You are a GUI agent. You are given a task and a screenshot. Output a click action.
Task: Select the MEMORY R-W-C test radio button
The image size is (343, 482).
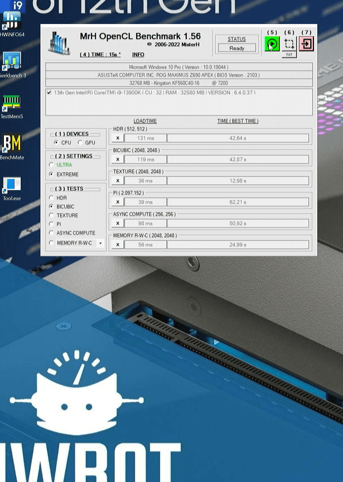[x=51, y=243]
